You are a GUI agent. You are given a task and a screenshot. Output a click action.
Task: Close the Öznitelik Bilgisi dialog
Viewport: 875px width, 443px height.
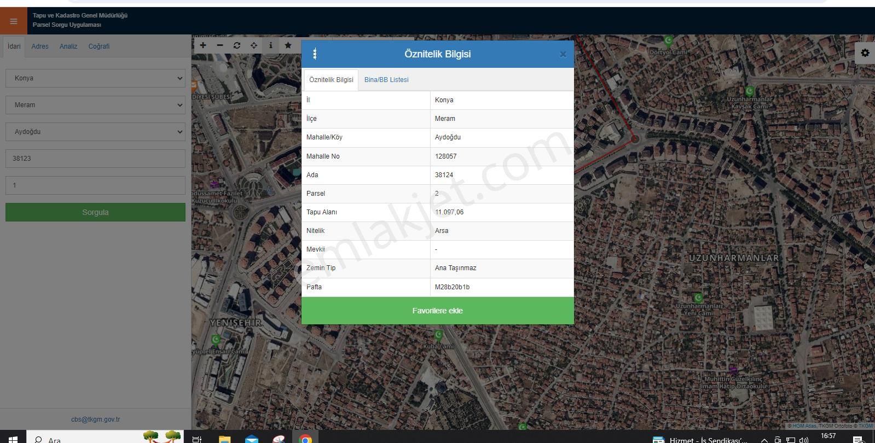563,54
